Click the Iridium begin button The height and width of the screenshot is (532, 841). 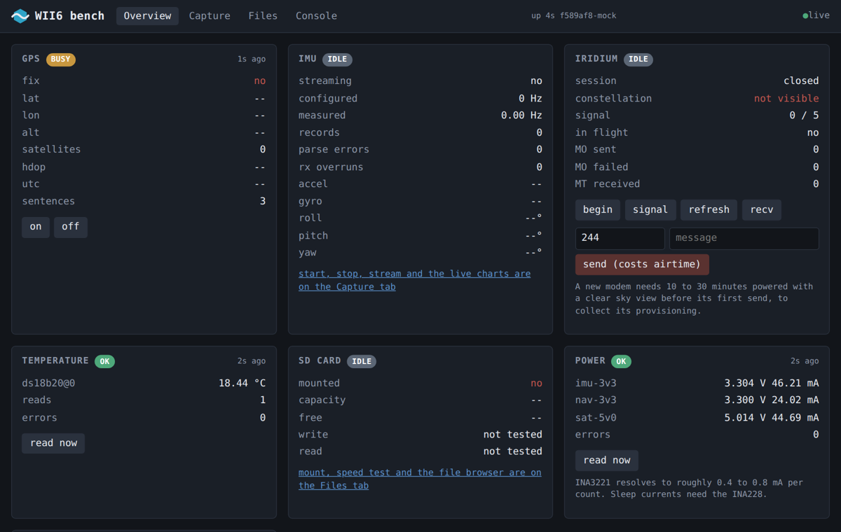coord(598,210)
